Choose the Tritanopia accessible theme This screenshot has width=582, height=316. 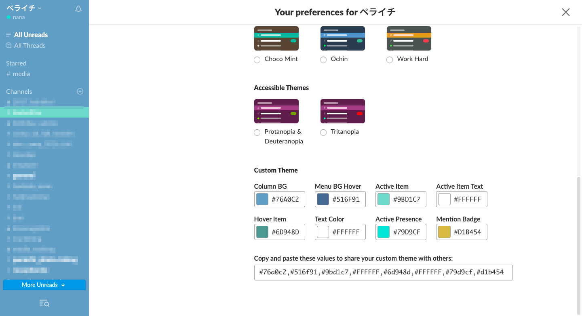[323, 133]
